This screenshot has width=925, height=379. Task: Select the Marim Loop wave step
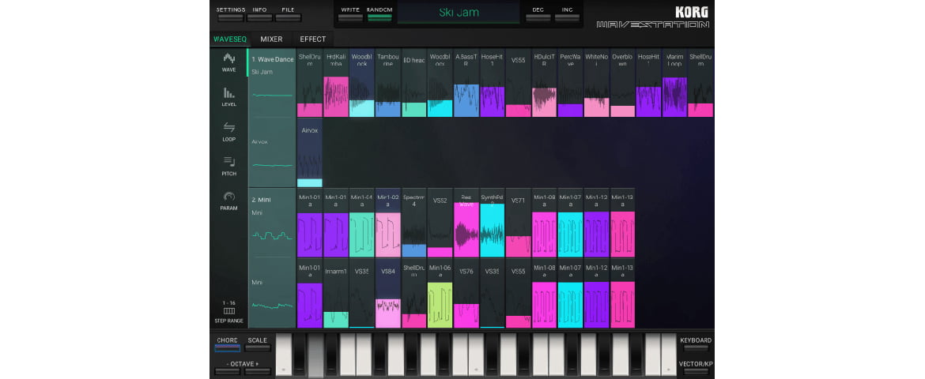pyautogui.click(x=674, y=83)
